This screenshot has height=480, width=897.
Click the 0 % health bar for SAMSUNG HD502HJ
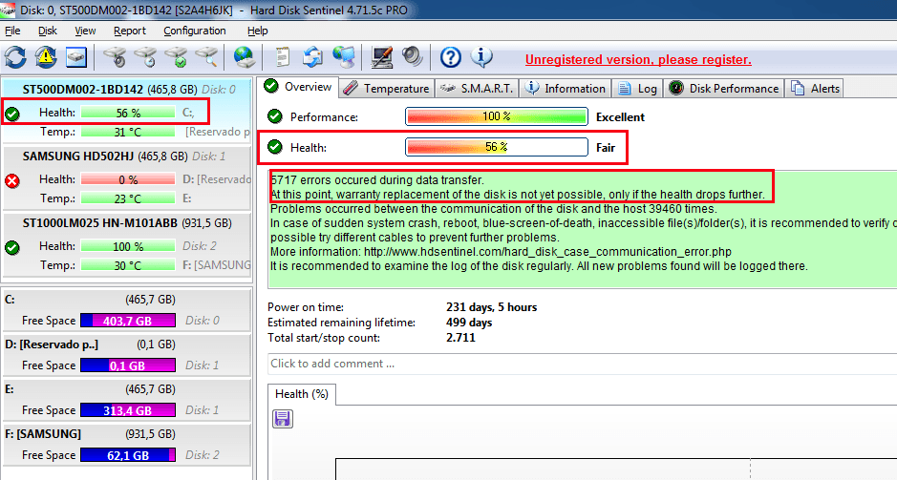pos(128,179)
